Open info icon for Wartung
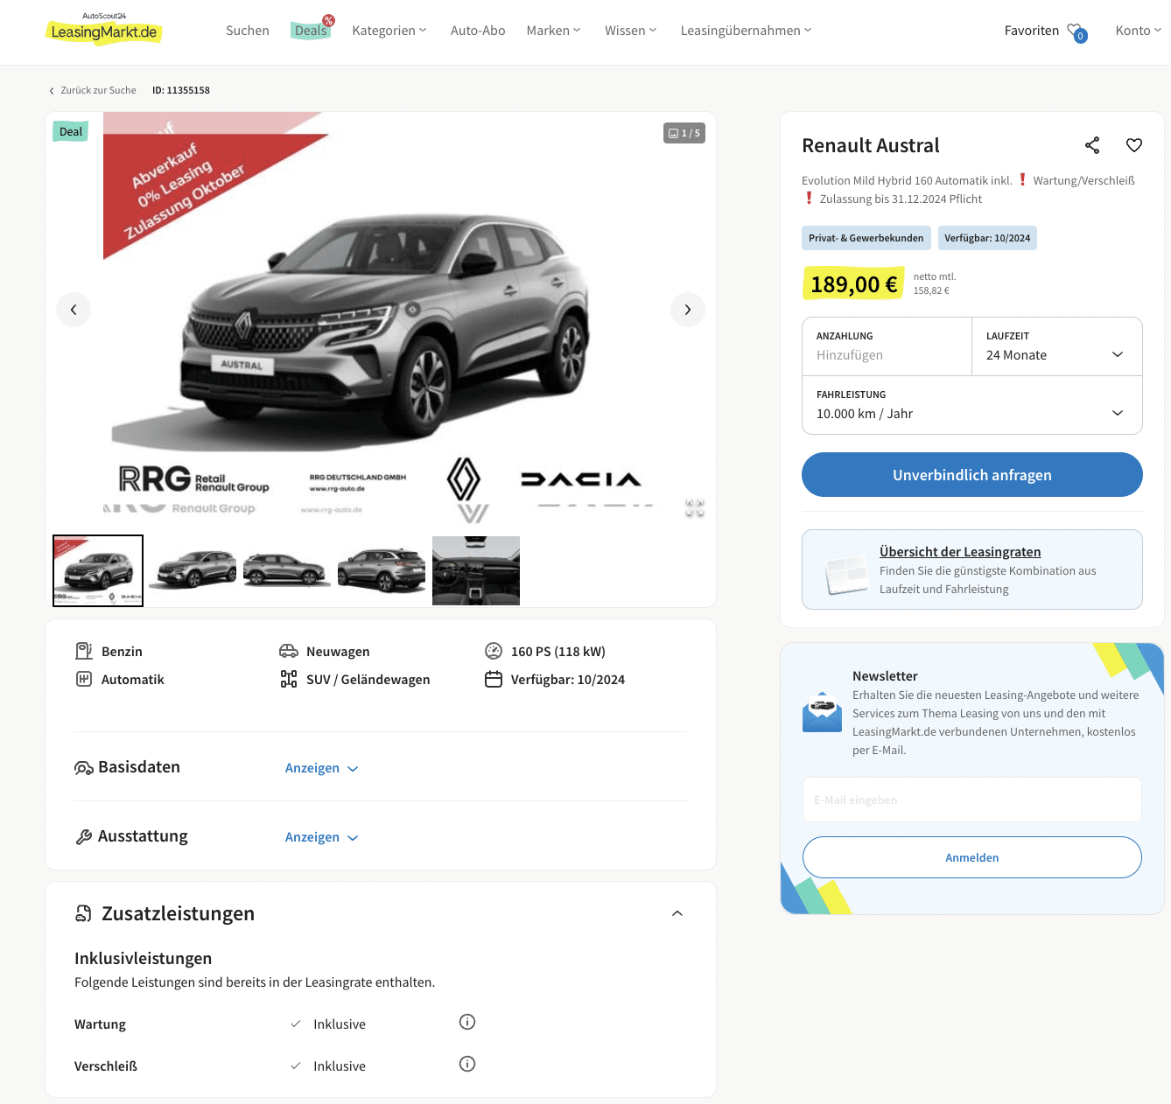Viewport: 1171px width, 1104px height. (x=467, y=1022)
